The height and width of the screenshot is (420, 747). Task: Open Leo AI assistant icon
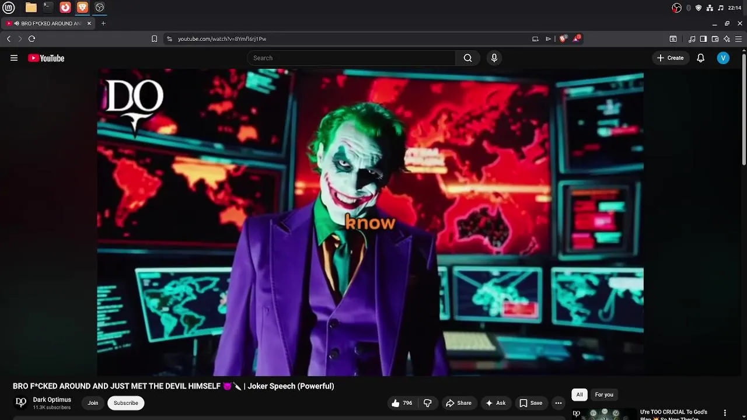tap(727, 39)
